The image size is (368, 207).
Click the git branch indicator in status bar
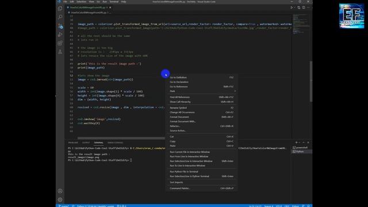(x=64, y=206)
